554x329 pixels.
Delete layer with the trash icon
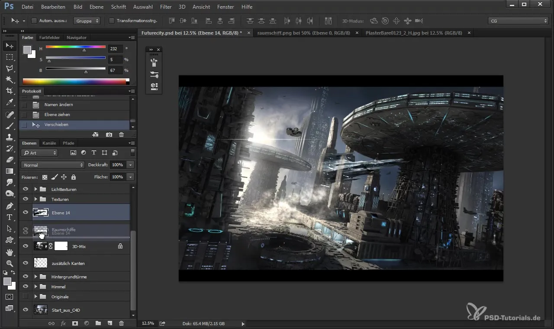[x=121, y=323]
